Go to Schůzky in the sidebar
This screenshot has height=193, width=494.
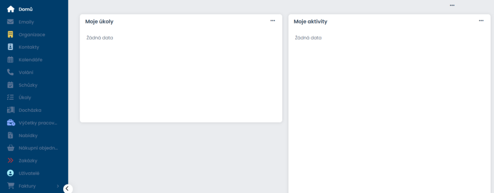[x=28, y=85]
